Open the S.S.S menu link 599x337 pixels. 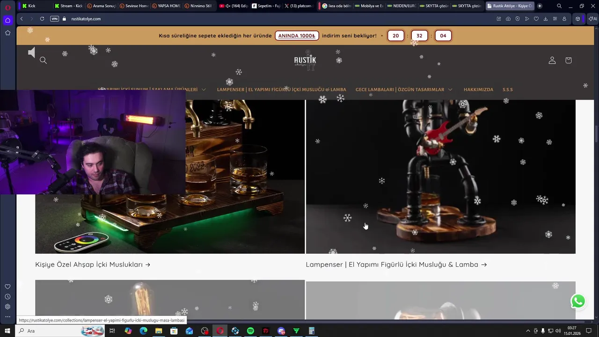tap(508, 89)
